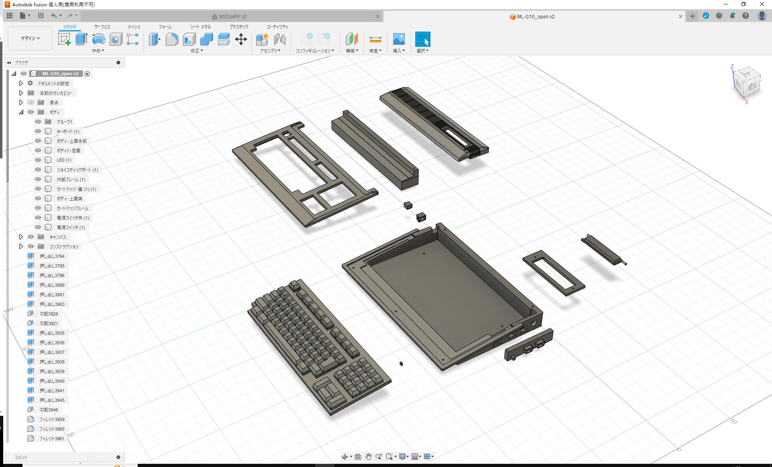Open the 作成 (Create) dropdown menu

[98, 51]
